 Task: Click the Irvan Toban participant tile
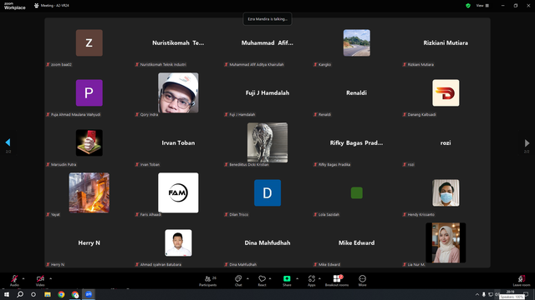(x=178, y=142)
